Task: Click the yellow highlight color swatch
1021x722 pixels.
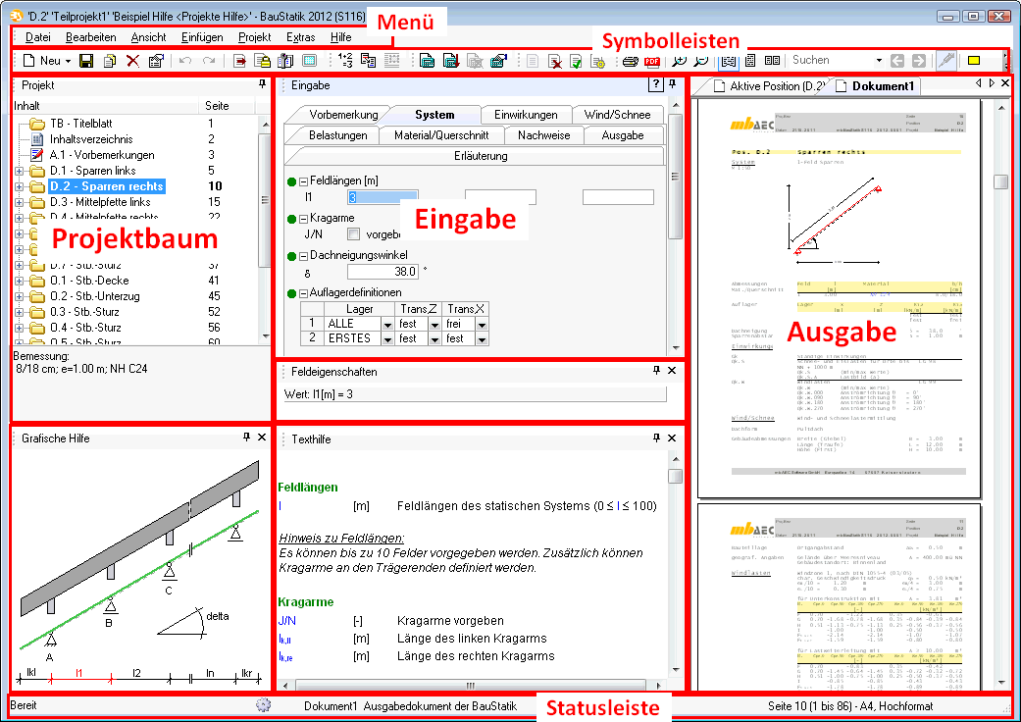Action: [x=974, y=61]
